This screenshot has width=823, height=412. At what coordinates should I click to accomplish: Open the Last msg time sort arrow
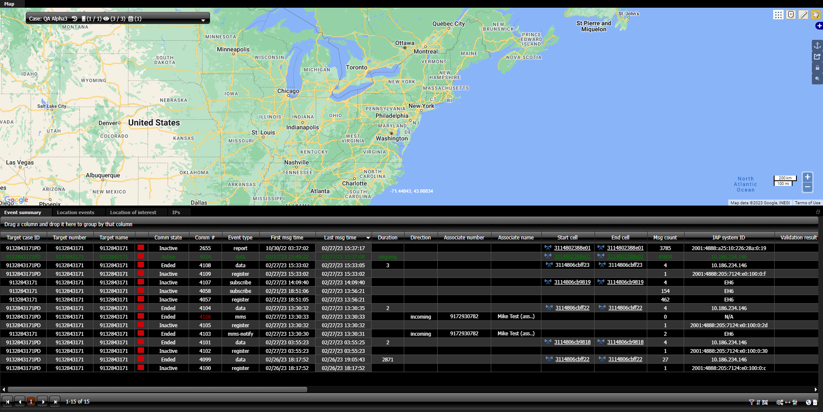(368, 238)
